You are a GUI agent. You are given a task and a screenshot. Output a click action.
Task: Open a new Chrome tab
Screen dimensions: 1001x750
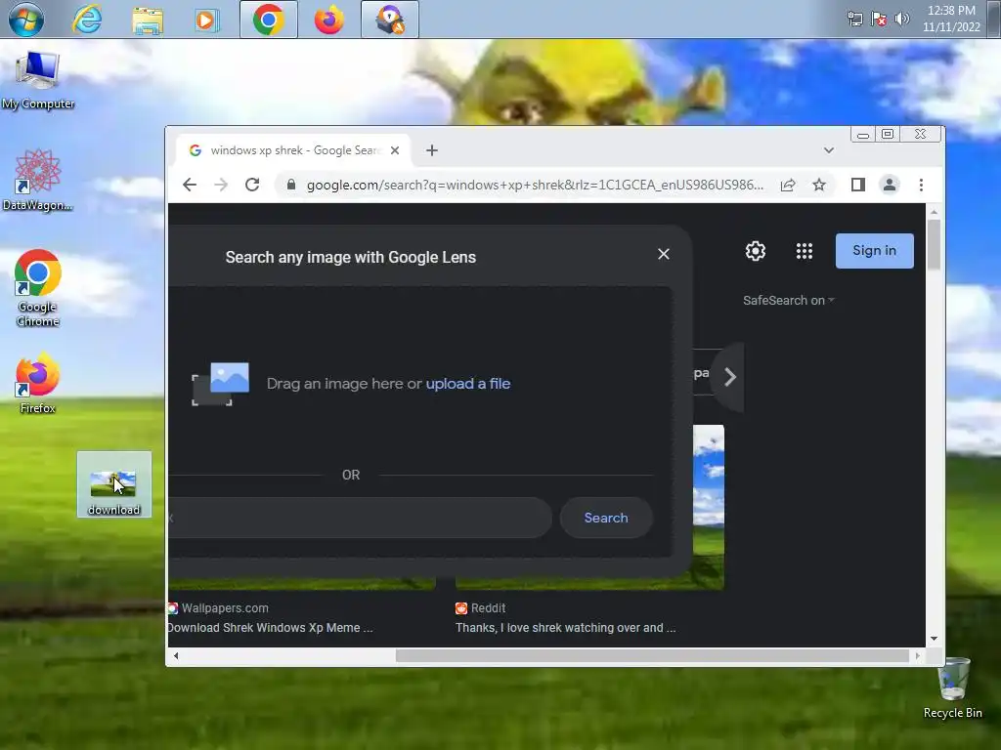(x=432, y=150)
